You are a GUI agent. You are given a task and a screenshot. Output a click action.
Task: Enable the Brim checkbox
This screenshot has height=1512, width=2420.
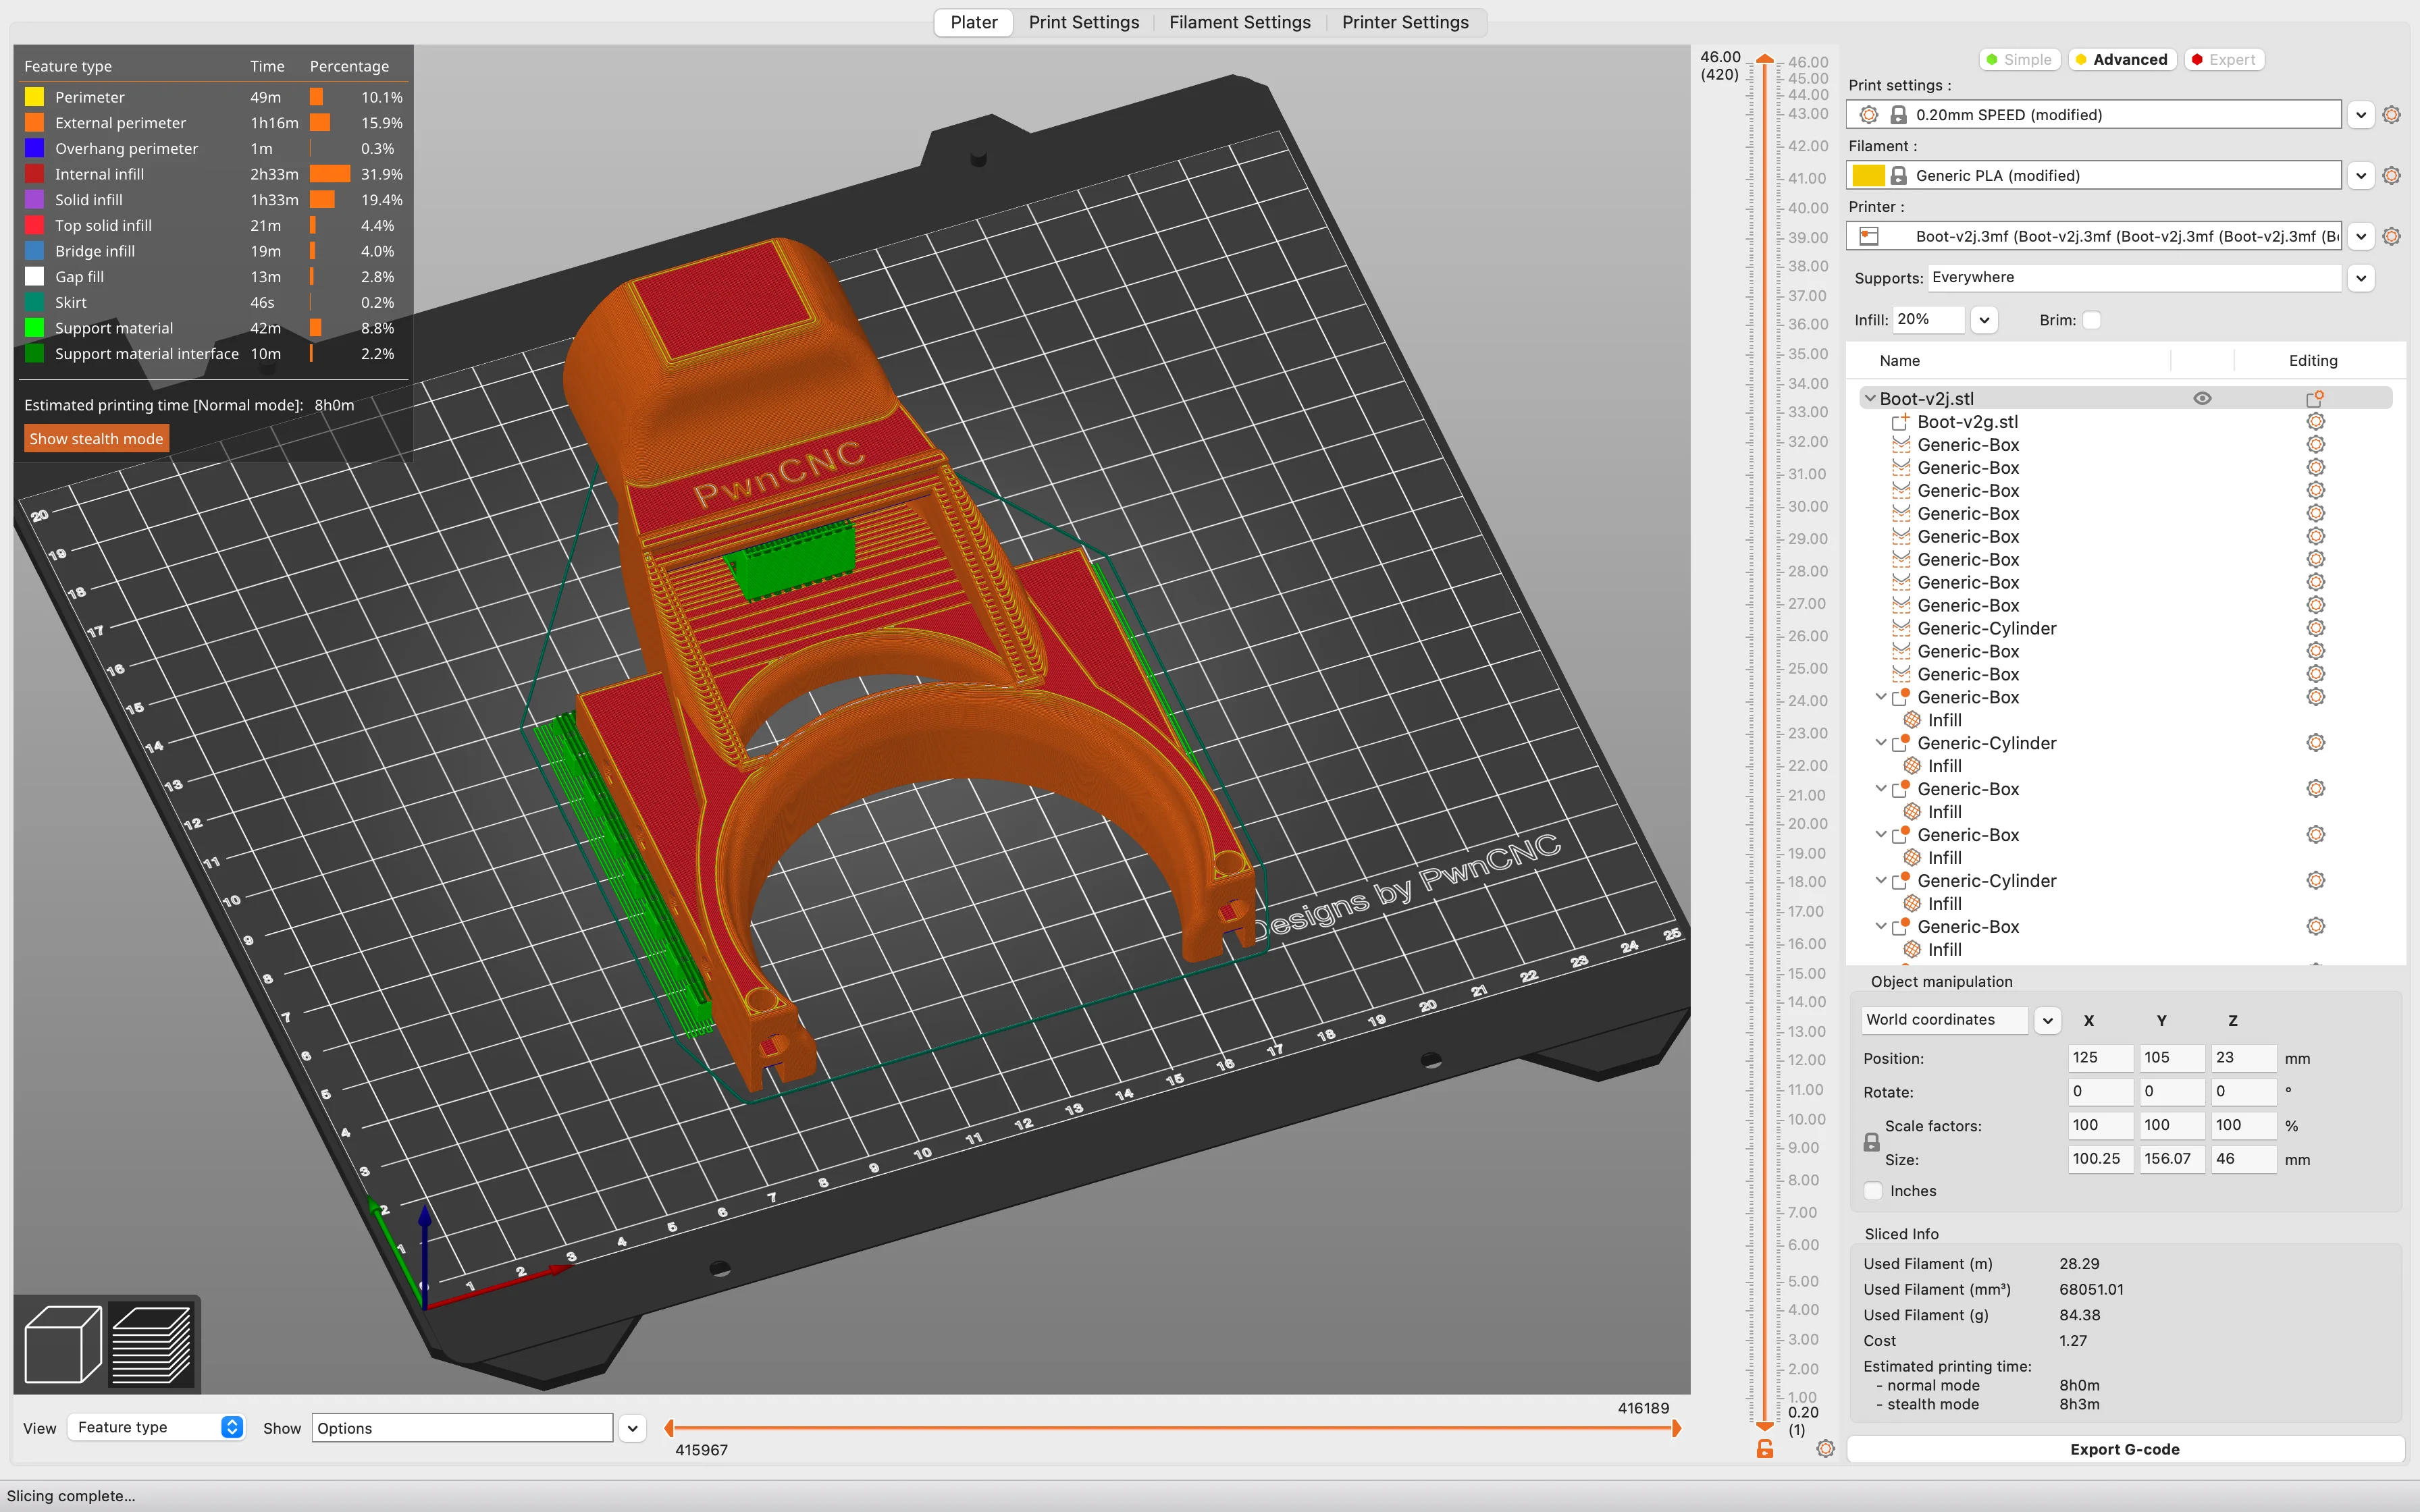(2091, 320)
